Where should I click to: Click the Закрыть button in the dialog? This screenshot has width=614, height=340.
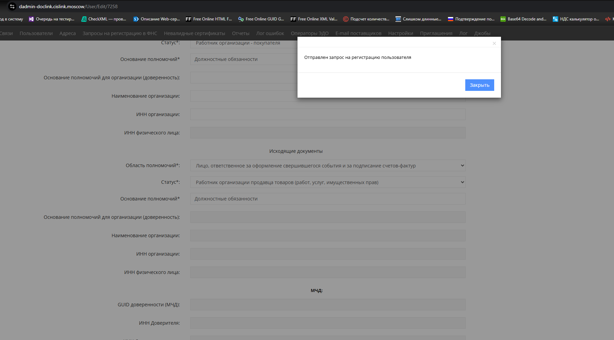480,85
